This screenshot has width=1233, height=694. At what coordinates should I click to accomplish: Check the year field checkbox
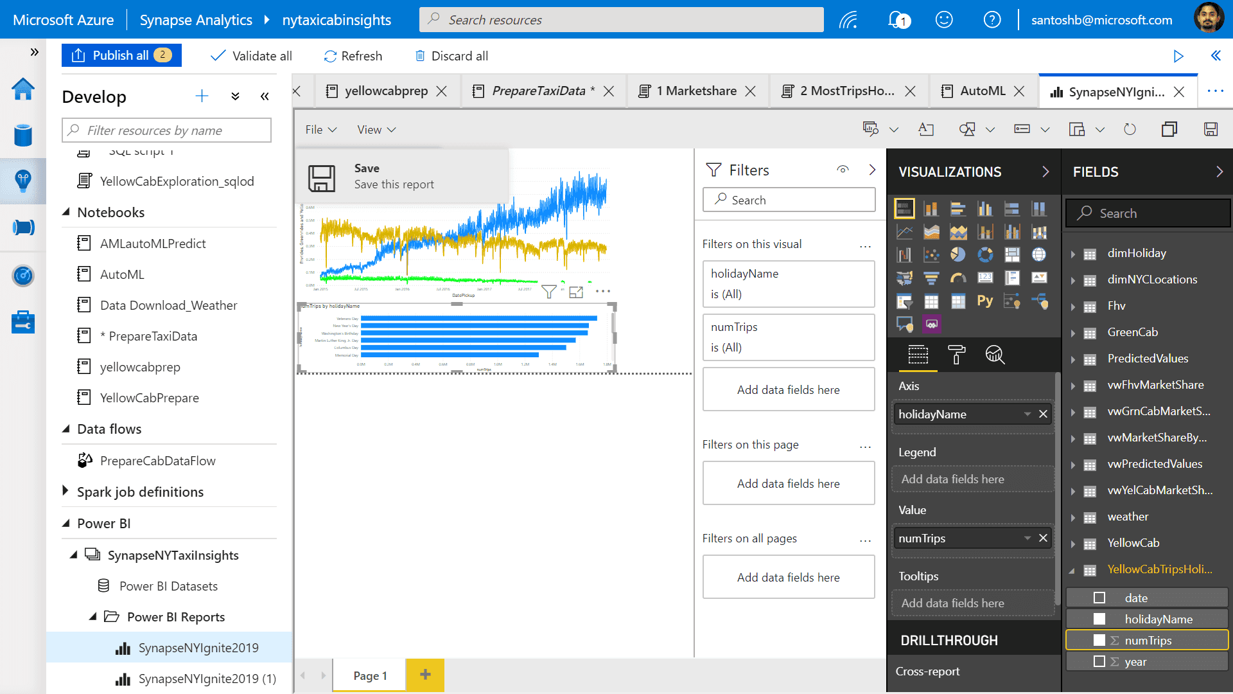(1099, 662)
